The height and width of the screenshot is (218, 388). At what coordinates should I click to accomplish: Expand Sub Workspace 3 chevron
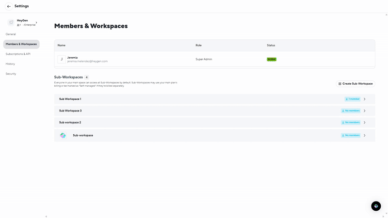[365, 111]
